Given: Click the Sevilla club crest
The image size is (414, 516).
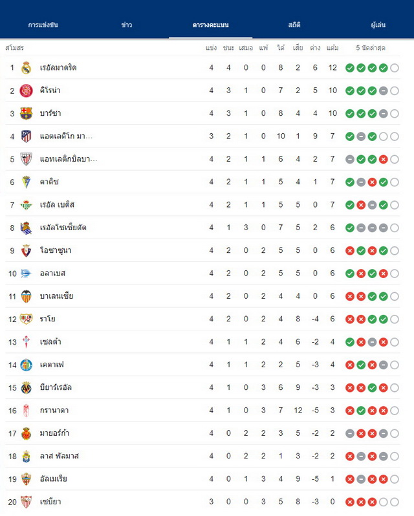Looking at the screenshot, I should coord(26,502).
